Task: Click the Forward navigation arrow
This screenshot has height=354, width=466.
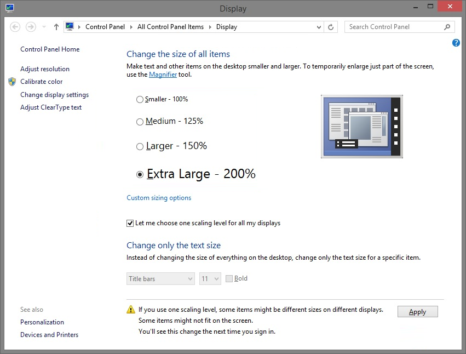Action: (x=31, y=27)
